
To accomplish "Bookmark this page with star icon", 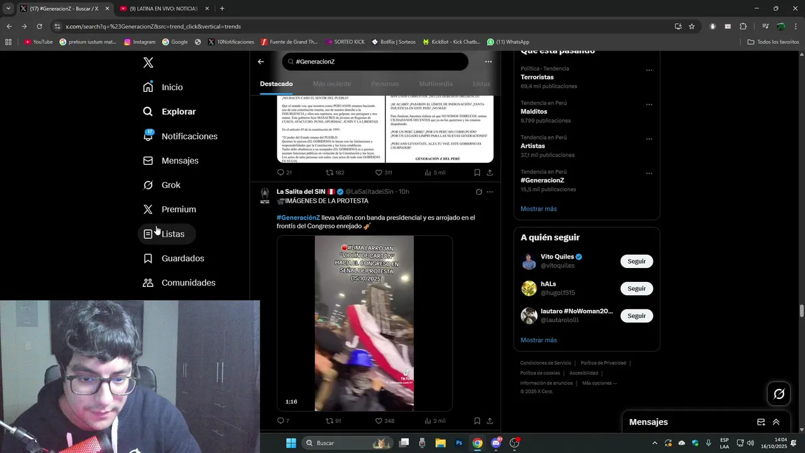I will point(692,26).
